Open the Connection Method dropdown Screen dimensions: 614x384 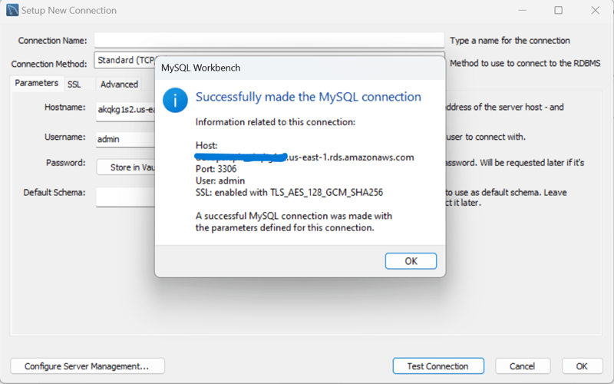[125, 61]
